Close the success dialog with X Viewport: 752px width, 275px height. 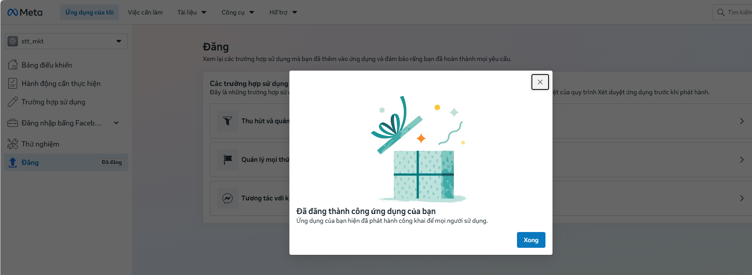[x=540, y=82]
